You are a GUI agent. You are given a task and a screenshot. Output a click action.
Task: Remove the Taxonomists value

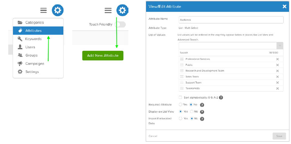pos(278,88)
